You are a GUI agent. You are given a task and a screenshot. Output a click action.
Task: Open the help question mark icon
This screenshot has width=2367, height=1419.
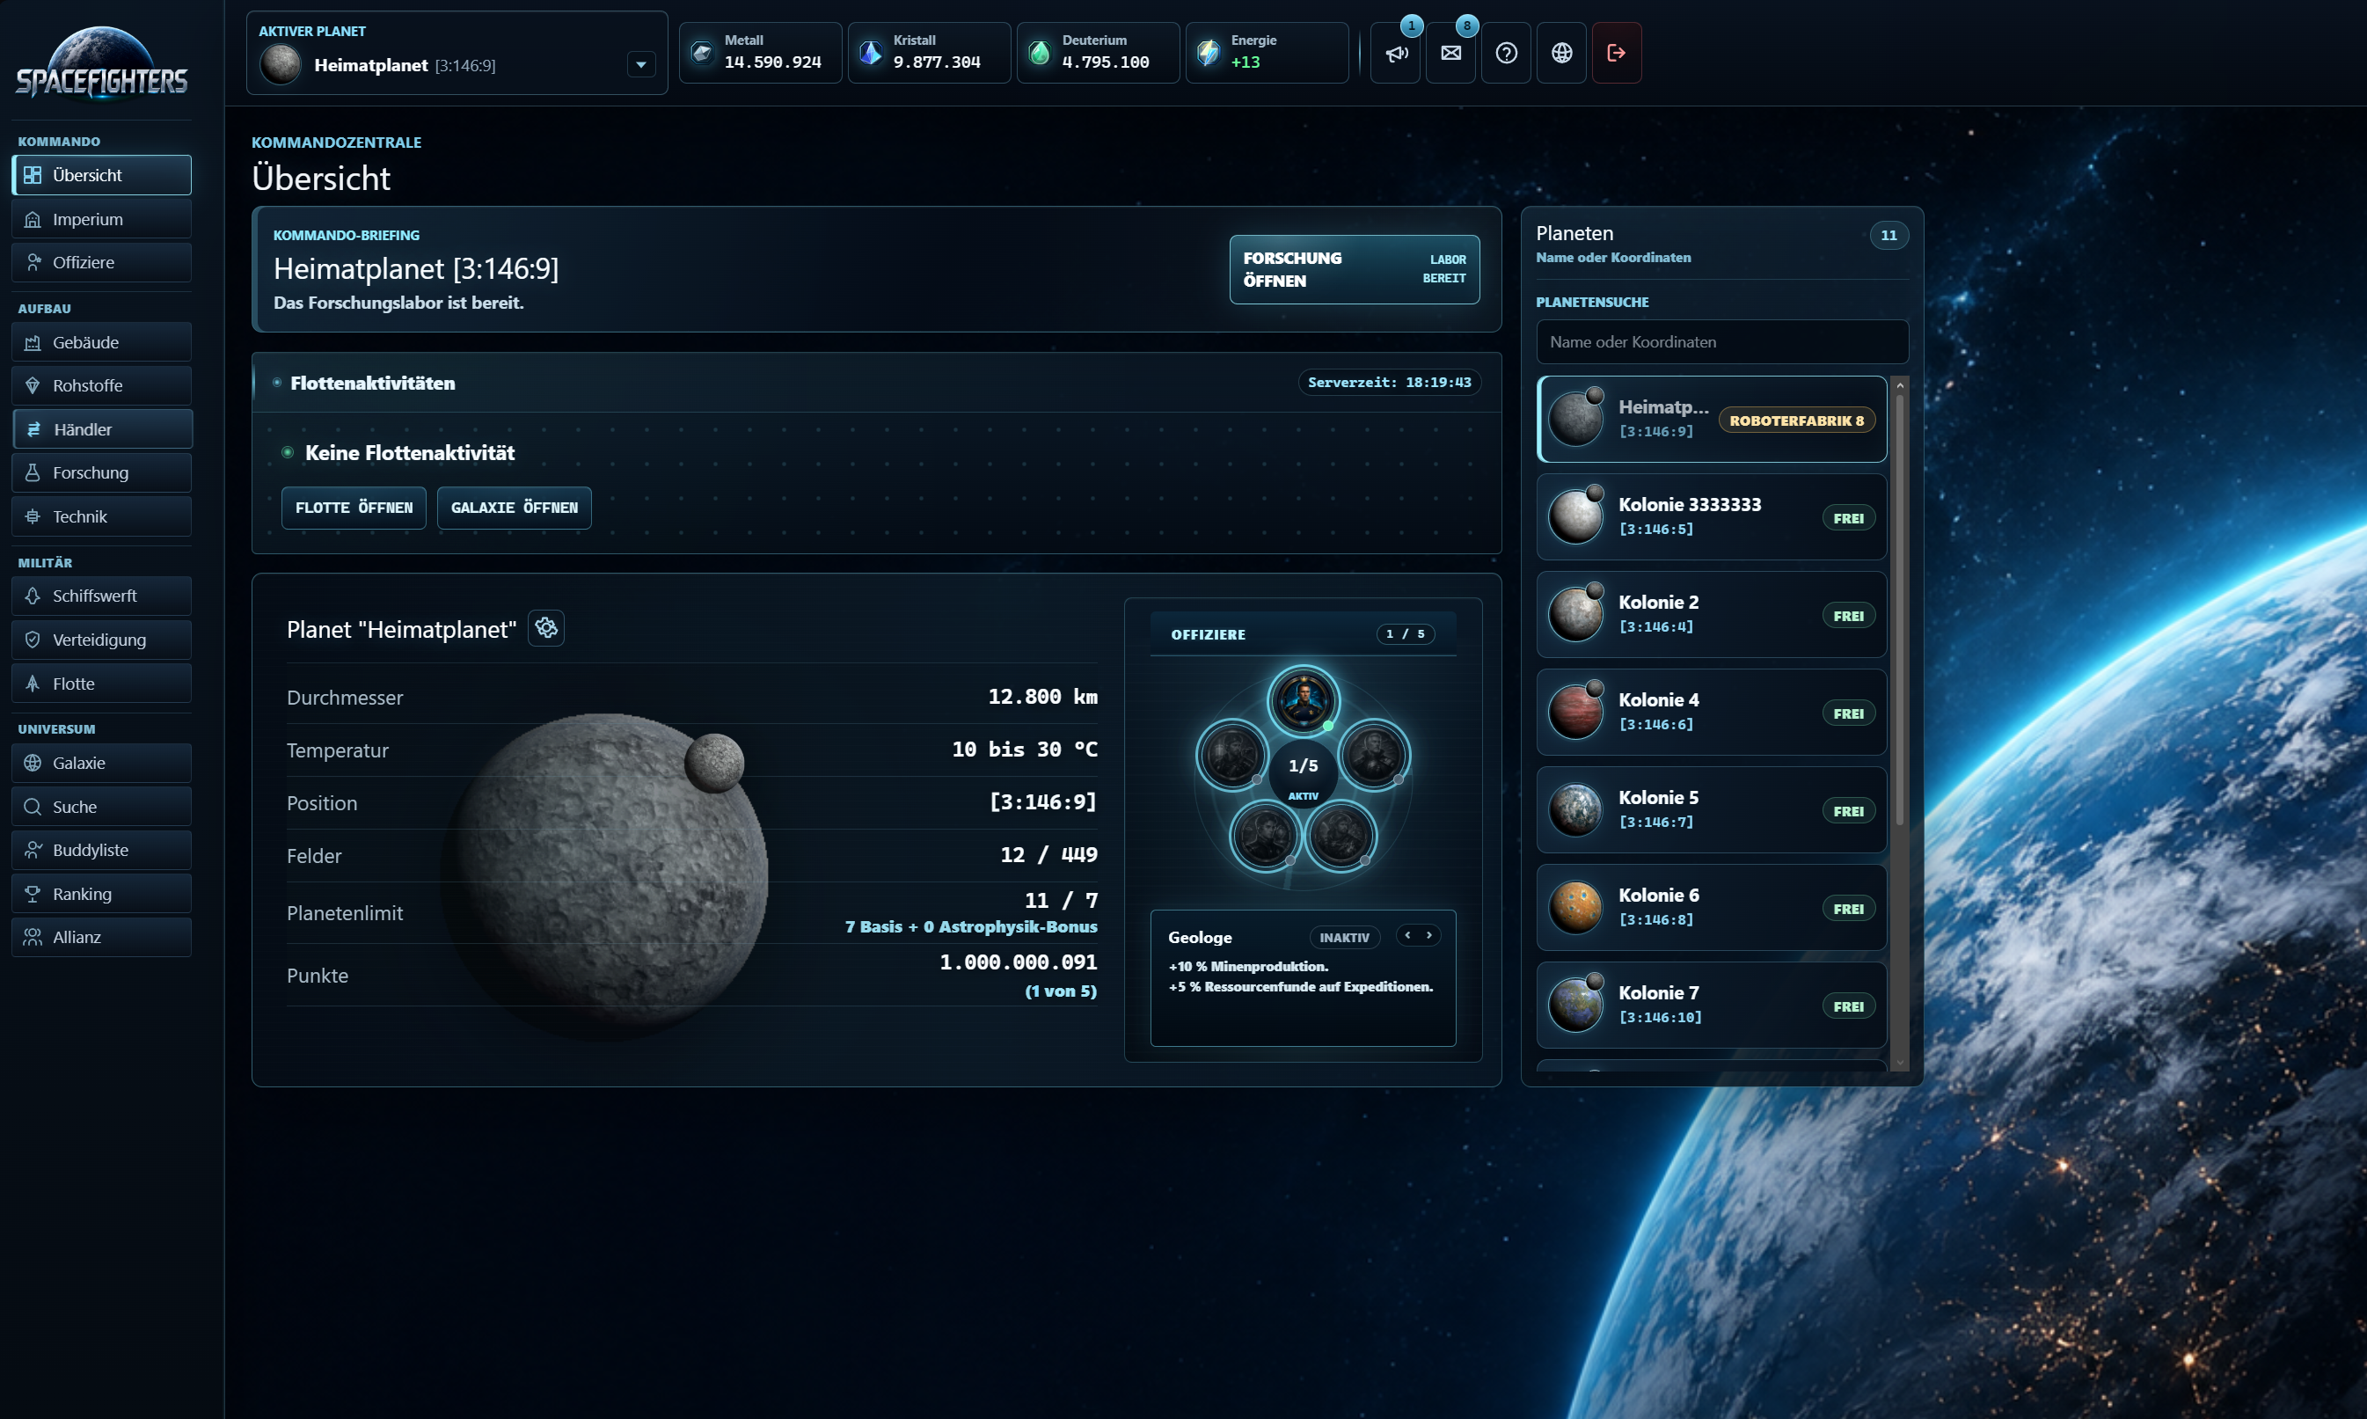pyautogui.click(x=1507, y=54)
